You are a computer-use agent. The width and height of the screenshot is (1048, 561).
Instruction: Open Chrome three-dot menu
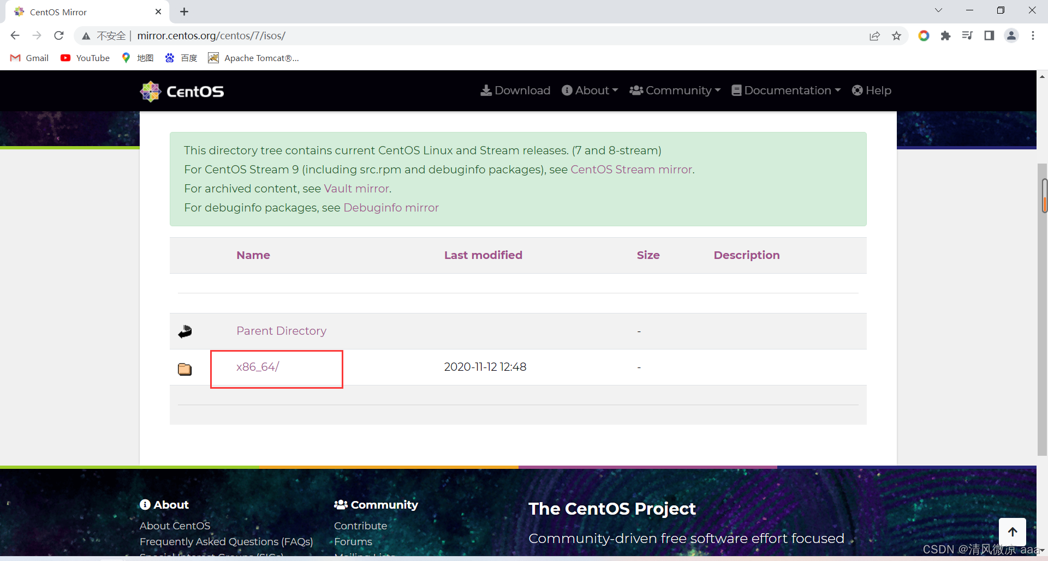tap(1033, 36)
